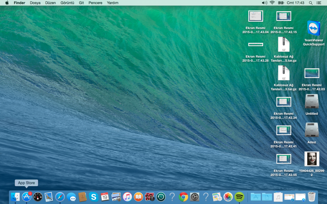The width and height of the screenshot is (327, 204).
Task: Open the Messages app in the dock
Action: click(71, 197)
